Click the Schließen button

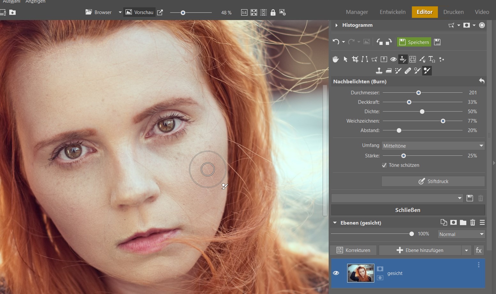408,210
